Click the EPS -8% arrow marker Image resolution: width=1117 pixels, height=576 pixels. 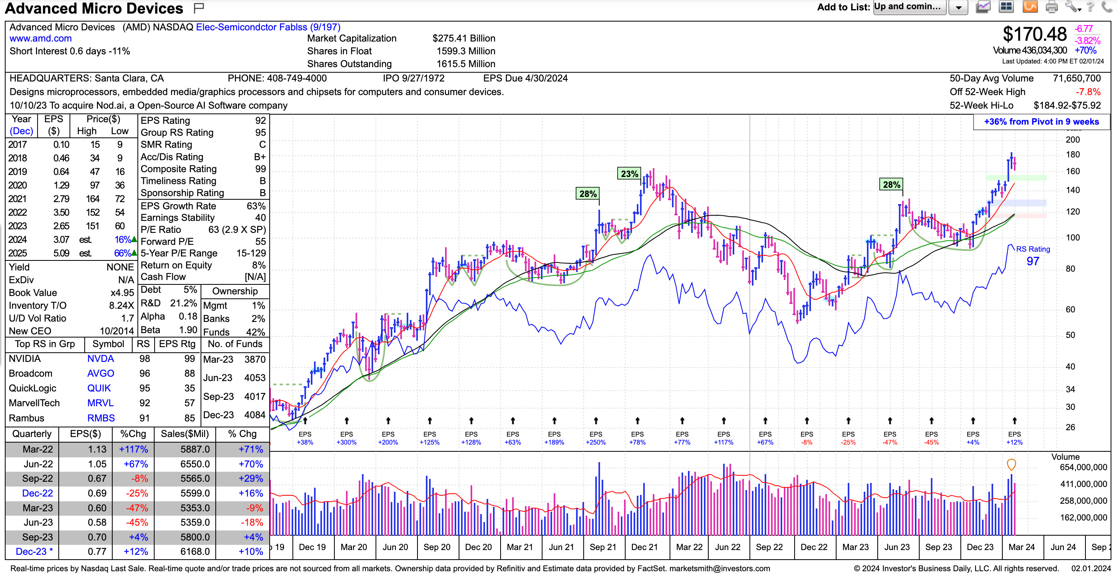point(807,420)
